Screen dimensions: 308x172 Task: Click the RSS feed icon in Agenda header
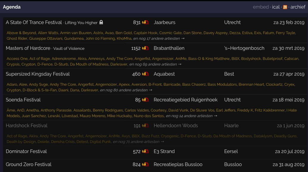(x=285, y=7)
